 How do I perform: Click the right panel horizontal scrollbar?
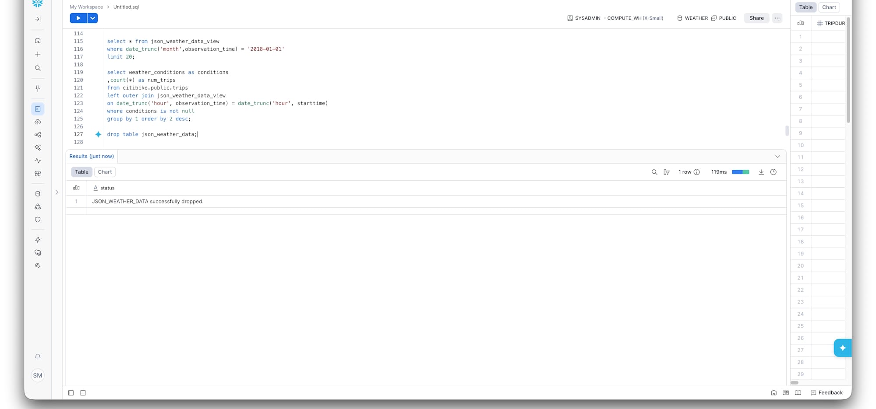[795, 383]
